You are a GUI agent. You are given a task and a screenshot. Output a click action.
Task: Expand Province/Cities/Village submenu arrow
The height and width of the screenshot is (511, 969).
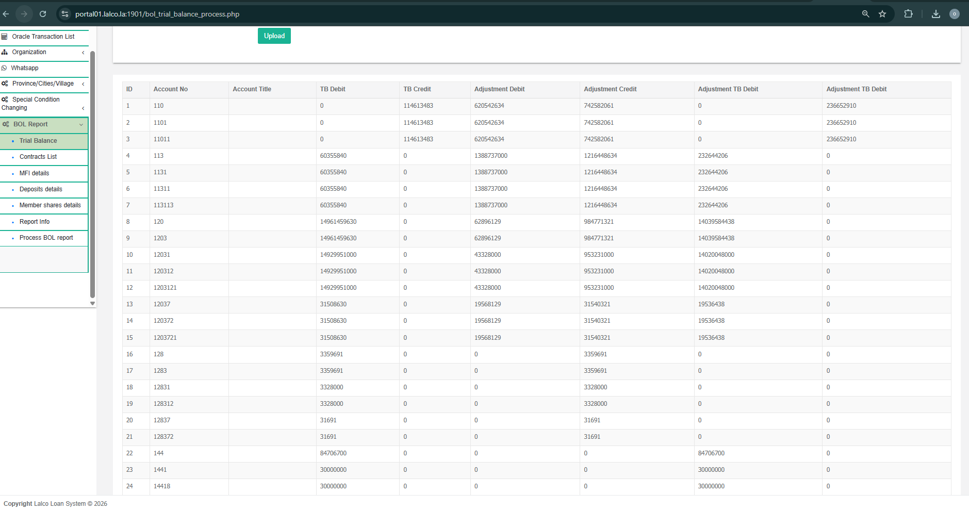[83, 84]
